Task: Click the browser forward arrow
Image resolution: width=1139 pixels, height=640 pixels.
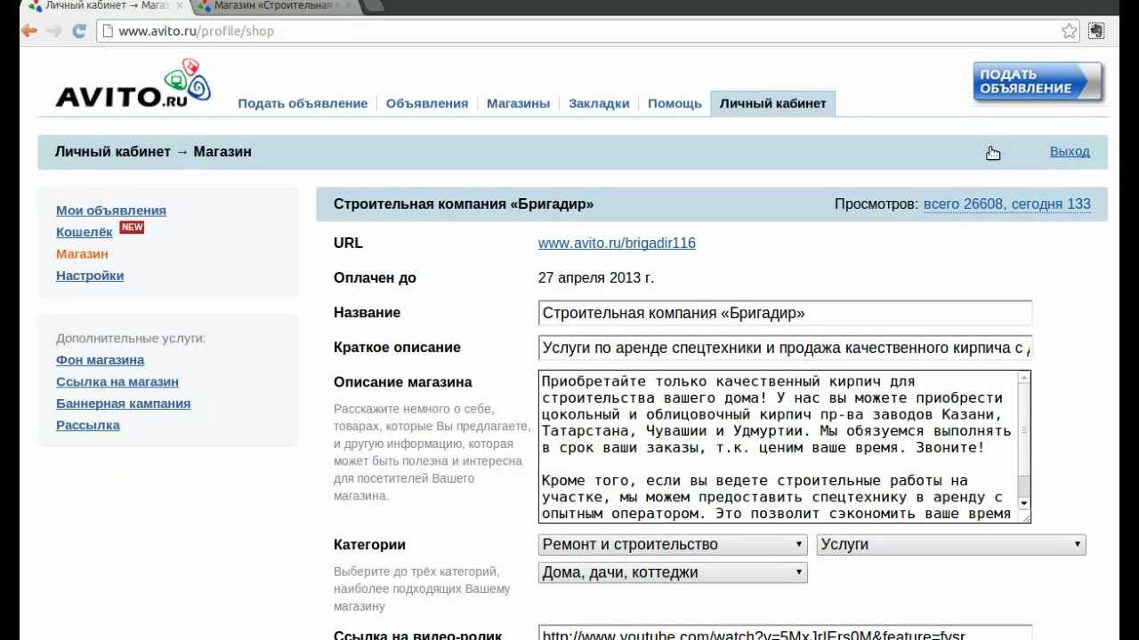Action: click(x=54, y=31)
